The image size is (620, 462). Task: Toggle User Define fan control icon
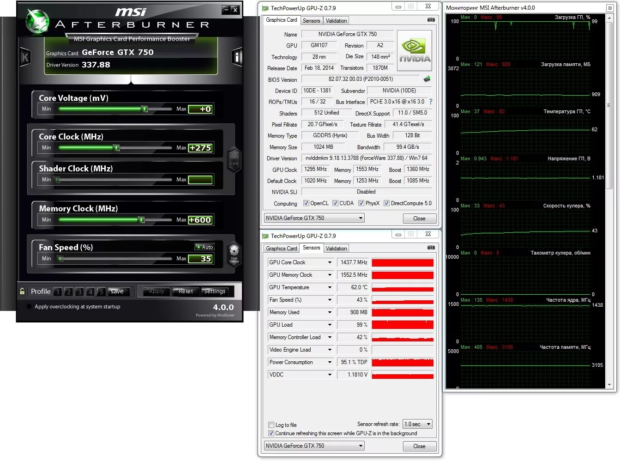tap(234, 254)
